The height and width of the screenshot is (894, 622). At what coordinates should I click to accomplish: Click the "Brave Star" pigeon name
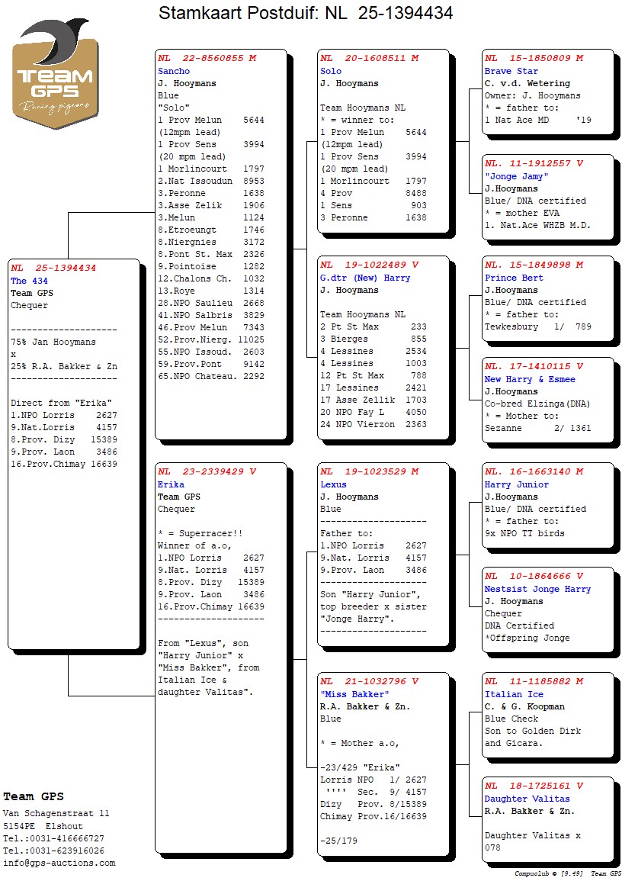[x=511, y=71]
